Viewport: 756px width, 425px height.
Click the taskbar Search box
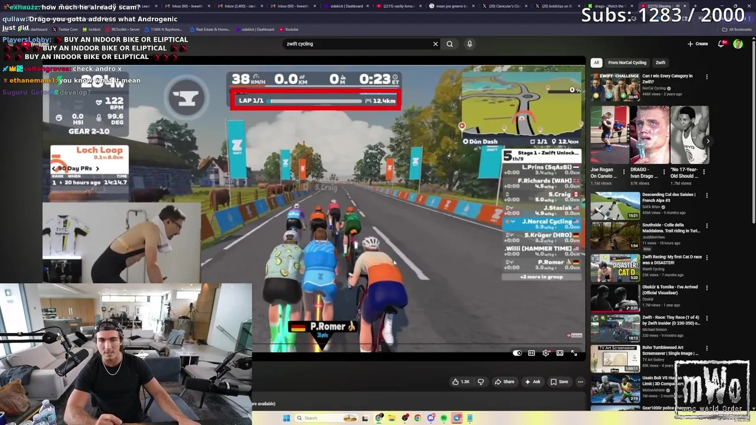pyautogui.click(x=327, y=418)
